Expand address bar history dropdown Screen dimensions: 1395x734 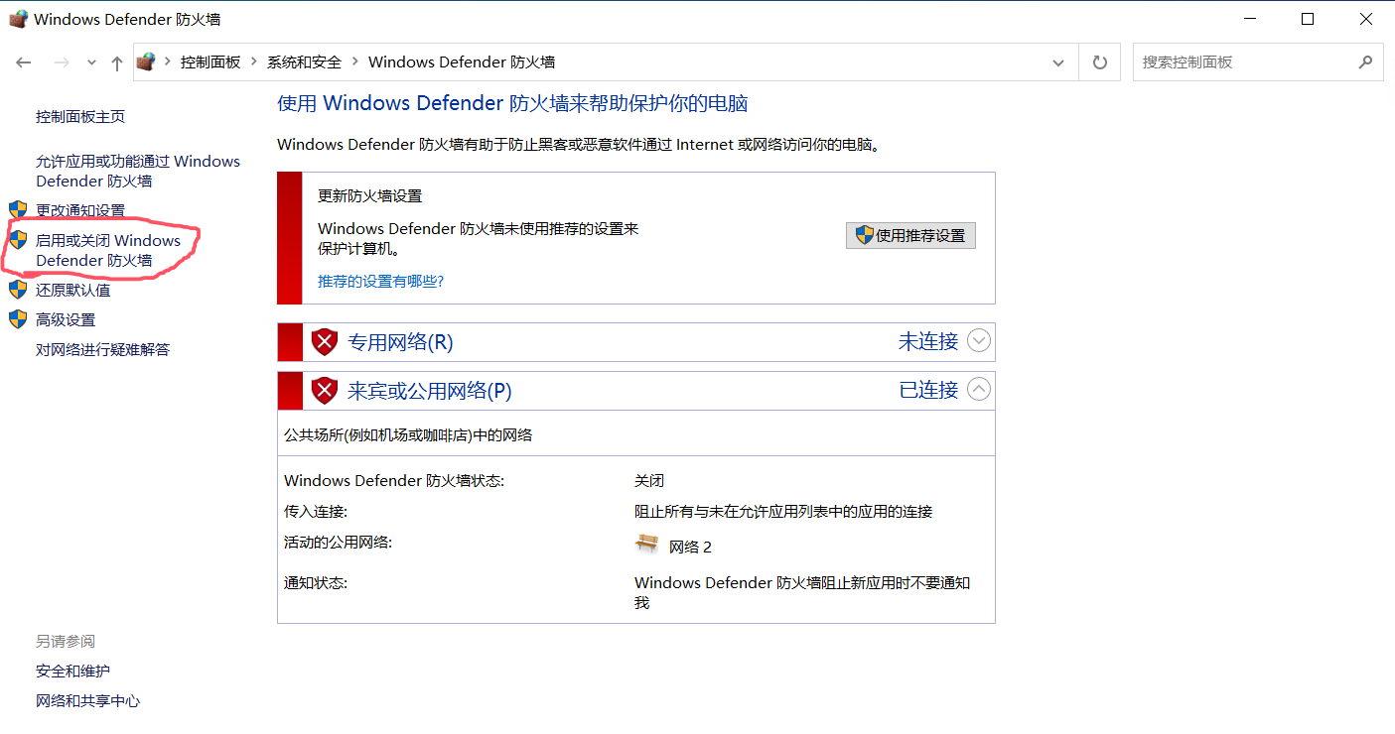pyautogui.click(x=1058, y=62)
